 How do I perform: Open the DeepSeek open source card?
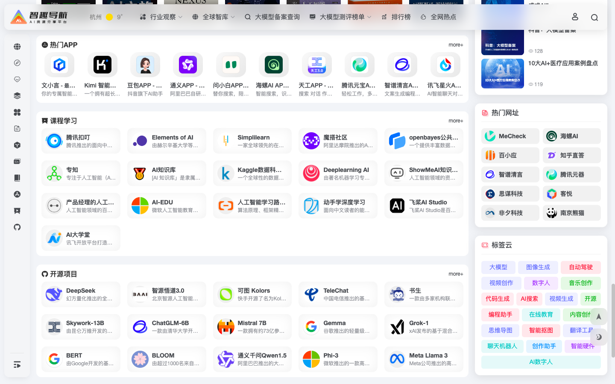81,294
